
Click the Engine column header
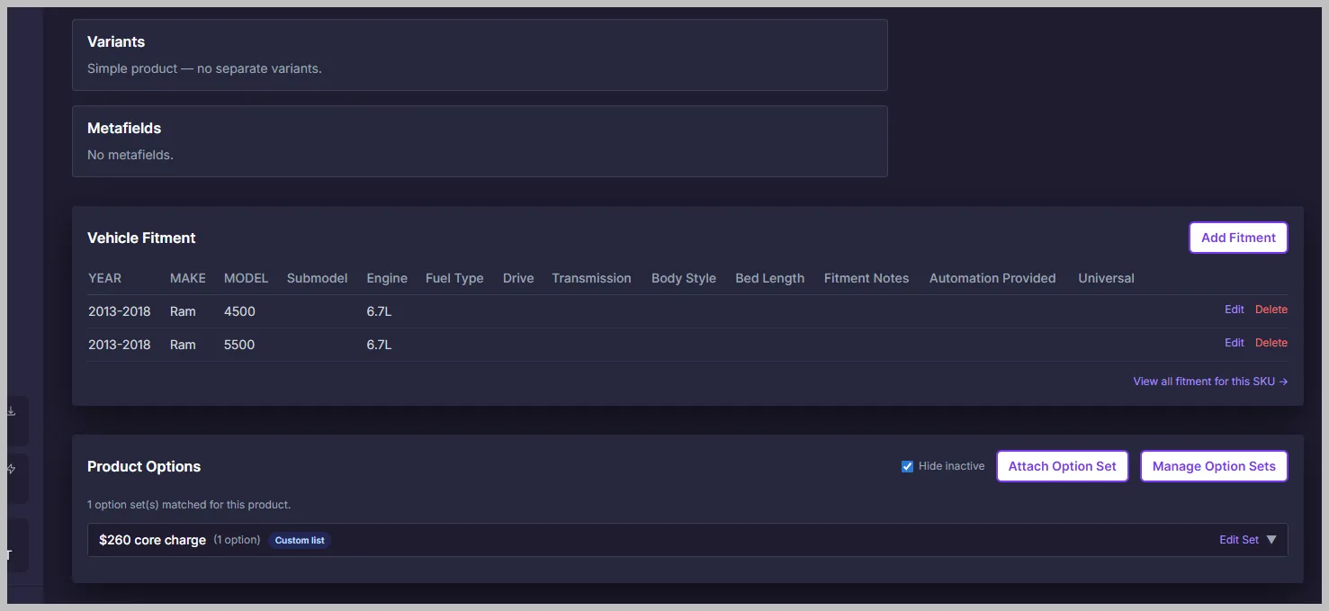[387, 278]
